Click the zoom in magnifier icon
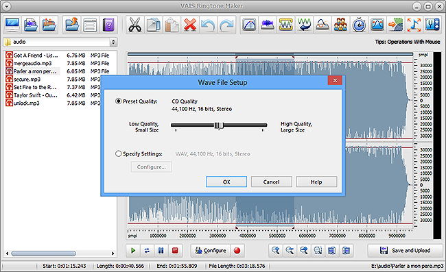 tap(276, 251)
